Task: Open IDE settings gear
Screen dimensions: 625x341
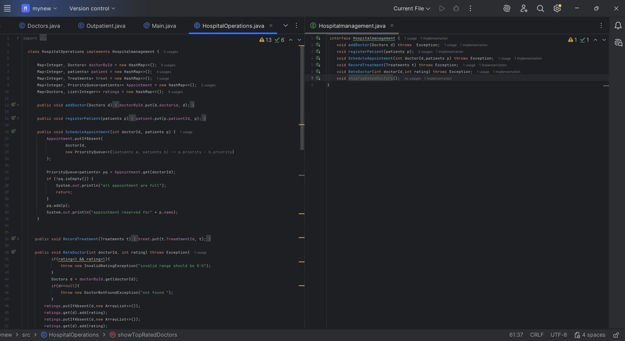Action: [x=557, y=8]
